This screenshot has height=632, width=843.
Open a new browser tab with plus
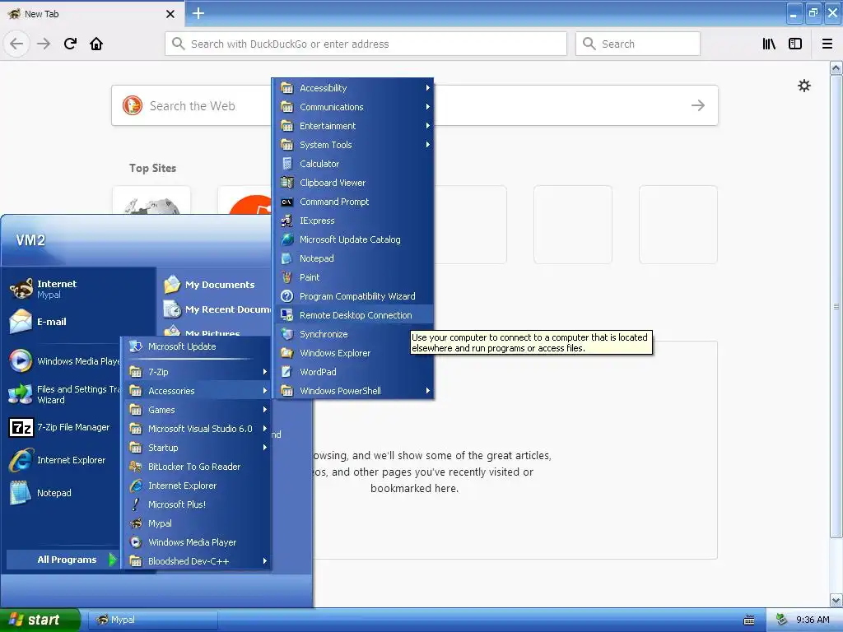point(198,13)
